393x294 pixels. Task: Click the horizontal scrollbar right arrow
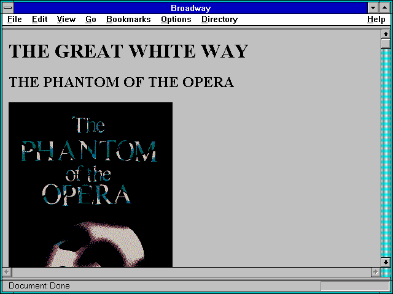click(376, 272)
